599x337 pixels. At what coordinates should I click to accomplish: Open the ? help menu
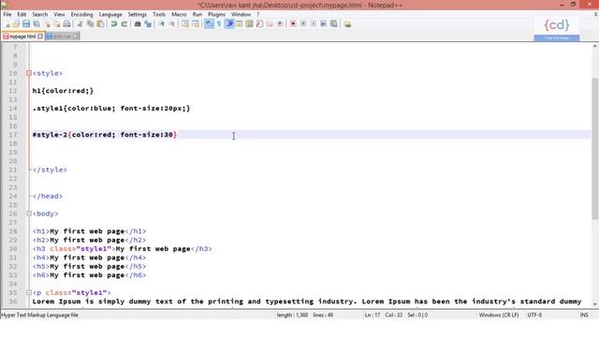click(x=258, y=15)
